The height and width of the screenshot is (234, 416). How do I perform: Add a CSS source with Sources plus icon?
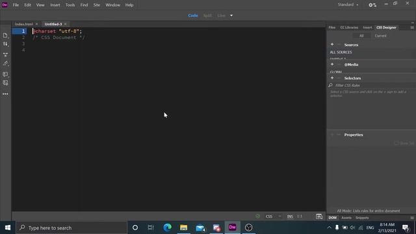(x=332, y=45)
